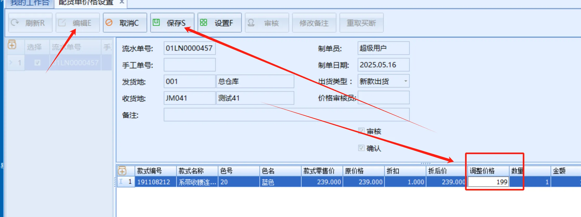Click the 调整价格 cell showing 199
The width and height of the screenshot is (581, 217).
pos(488,182)
